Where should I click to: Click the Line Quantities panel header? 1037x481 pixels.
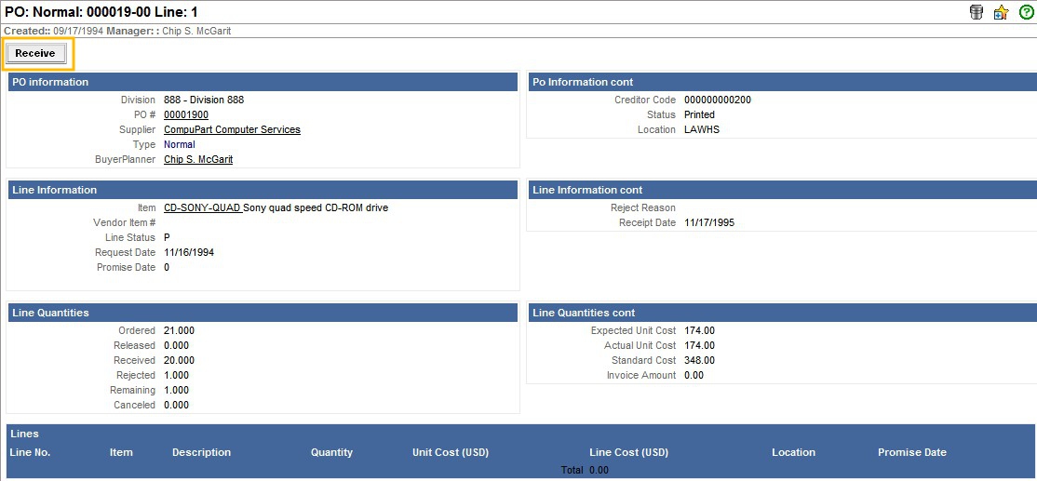tap(263, 313)
